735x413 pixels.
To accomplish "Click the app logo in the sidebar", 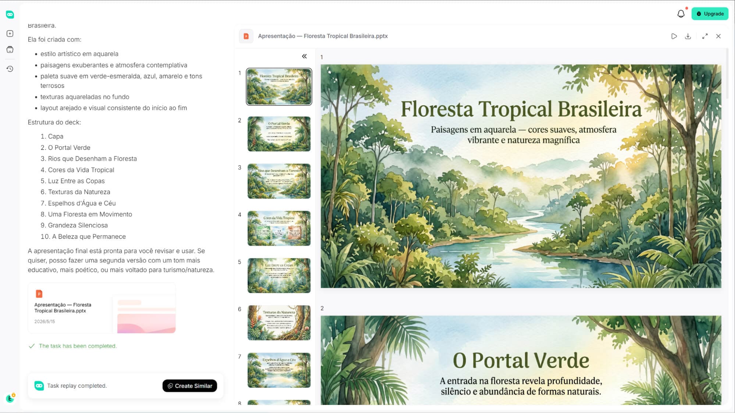I will [x=10, y=14].
